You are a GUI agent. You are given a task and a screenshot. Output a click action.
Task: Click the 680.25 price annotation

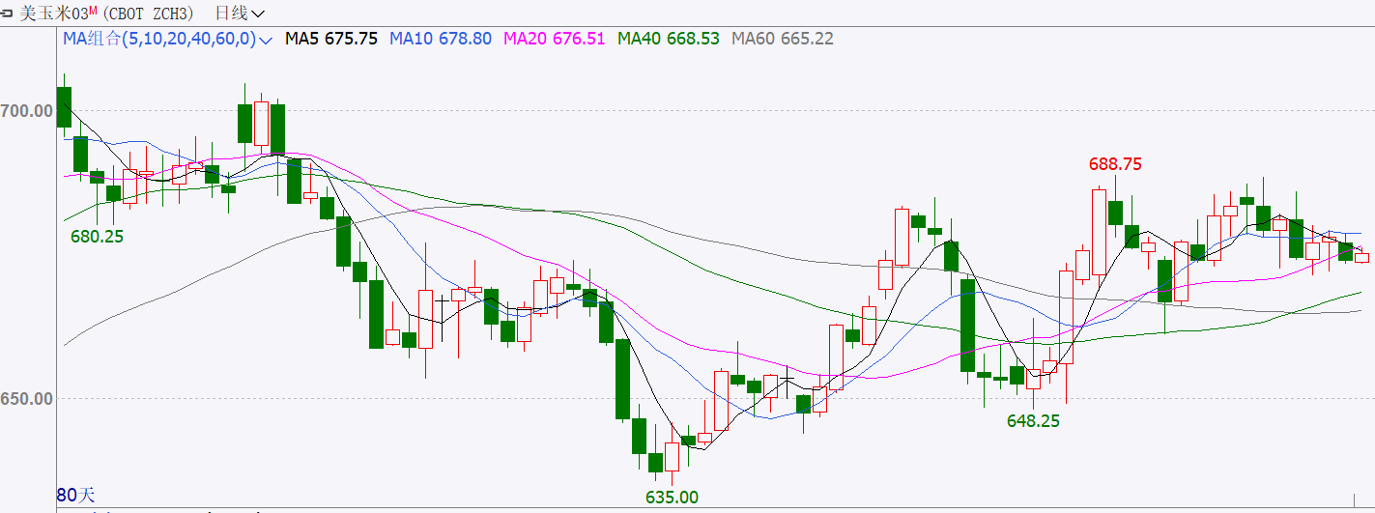click(98, 237)
